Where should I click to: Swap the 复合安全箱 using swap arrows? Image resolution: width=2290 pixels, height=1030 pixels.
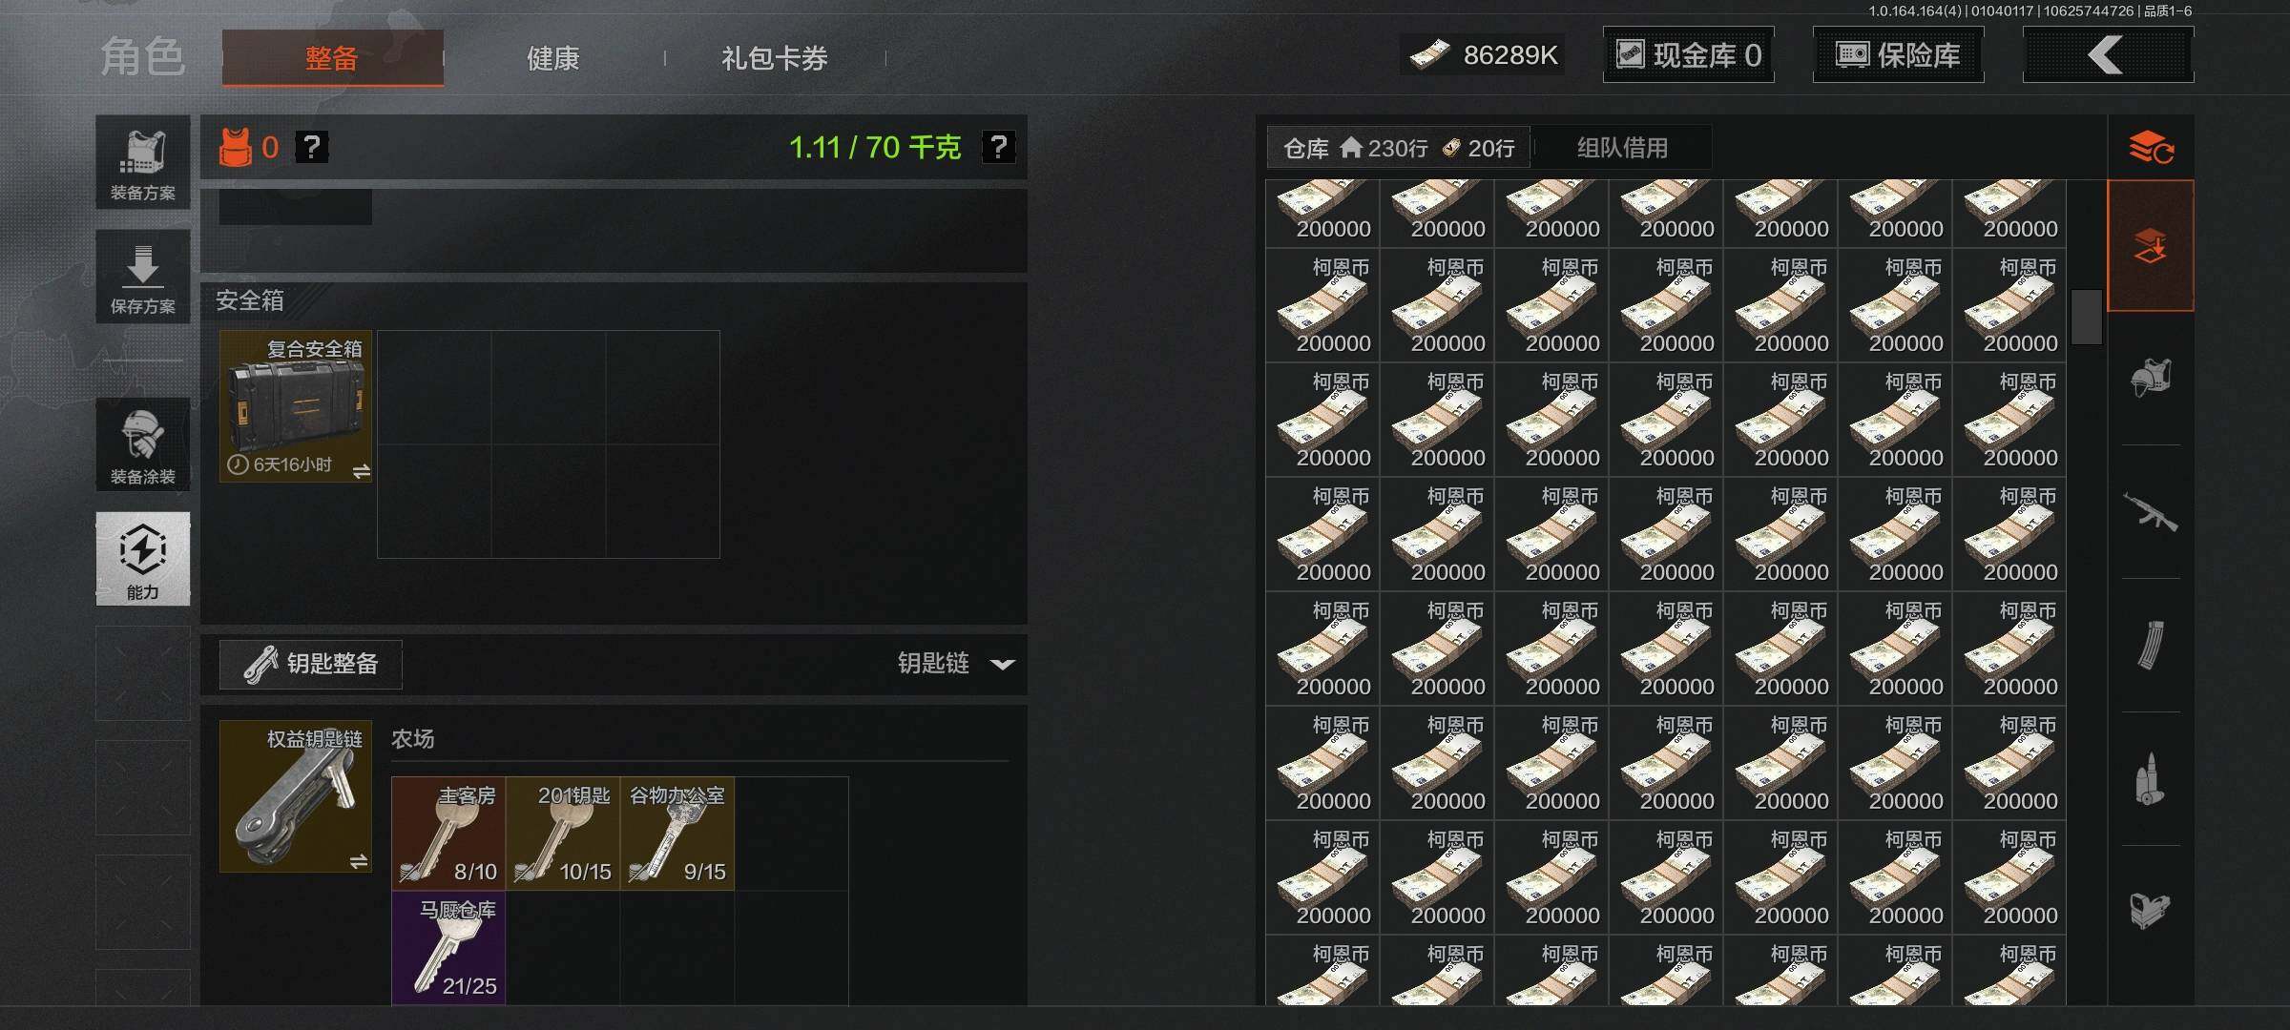click(362, 471)
